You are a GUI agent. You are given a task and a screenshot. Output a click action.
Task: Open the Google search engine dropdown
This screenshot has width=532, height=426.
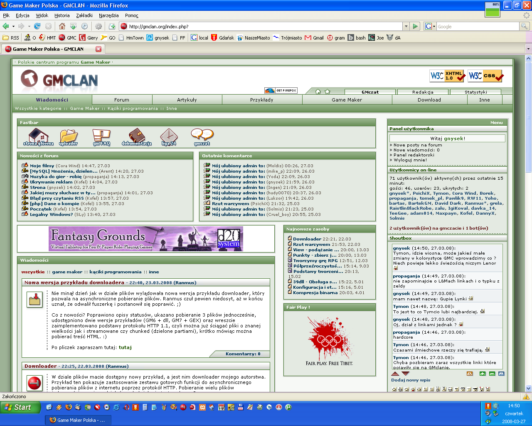tap(434, 27)
